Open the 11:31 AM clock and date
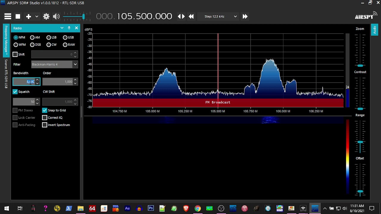 pyautogui.click(x=357, y=208)
